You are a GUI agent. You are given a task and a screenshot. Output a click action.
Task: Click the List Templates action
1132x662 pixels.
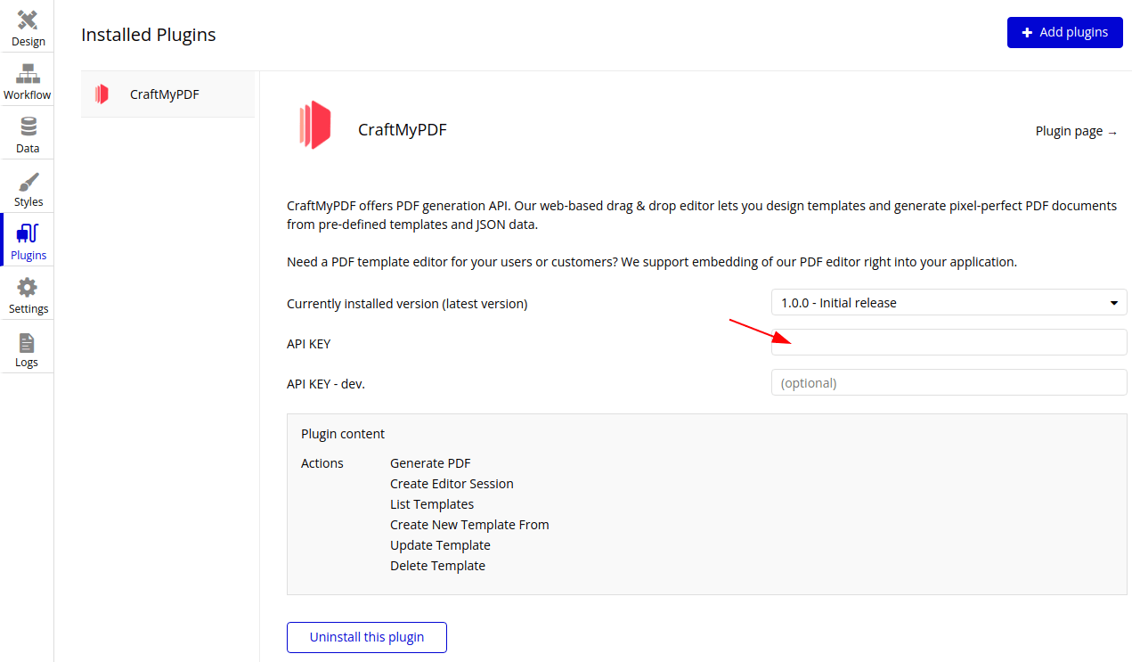coord(432,504)
